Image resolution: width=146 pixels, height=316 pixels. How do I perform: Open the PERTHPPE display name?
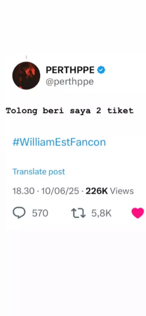click(x=70, y=70)
